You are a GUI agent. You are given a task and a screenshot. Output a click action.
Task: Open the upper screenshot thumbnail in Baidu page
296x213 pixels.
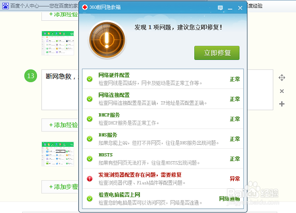pyautogui.click(x=58, y=43)
